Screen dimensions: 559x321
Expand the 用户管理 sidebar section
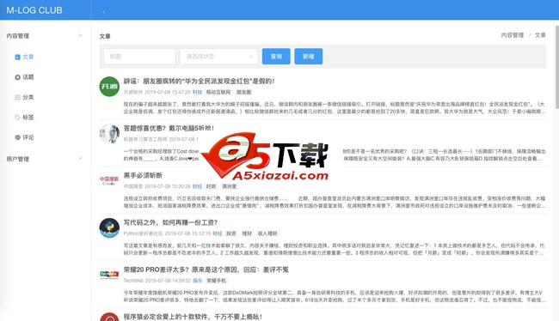pos(46,159)
